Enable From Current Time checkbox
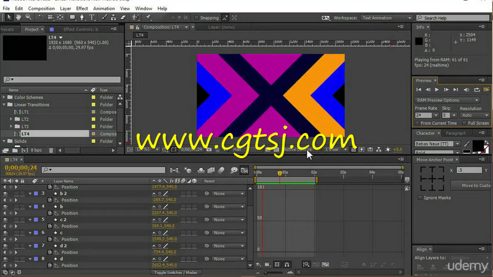493x277 pixels. coord(417,123)
